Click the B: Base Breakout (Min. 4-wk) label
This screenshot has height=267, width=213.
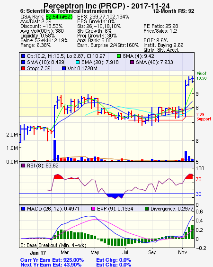click(53, 245)
